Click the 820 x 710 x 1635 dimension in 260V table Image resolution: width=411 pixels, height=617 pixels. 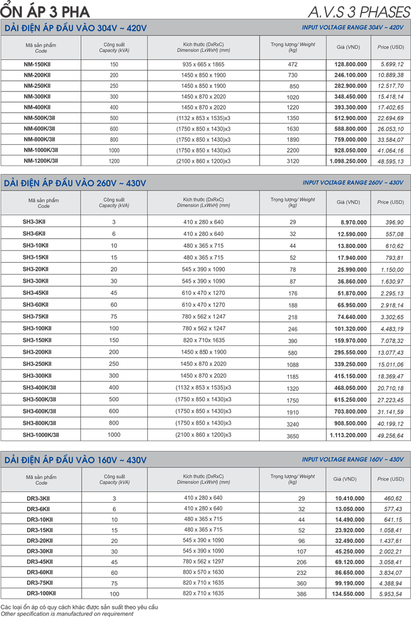coord(203,340)
